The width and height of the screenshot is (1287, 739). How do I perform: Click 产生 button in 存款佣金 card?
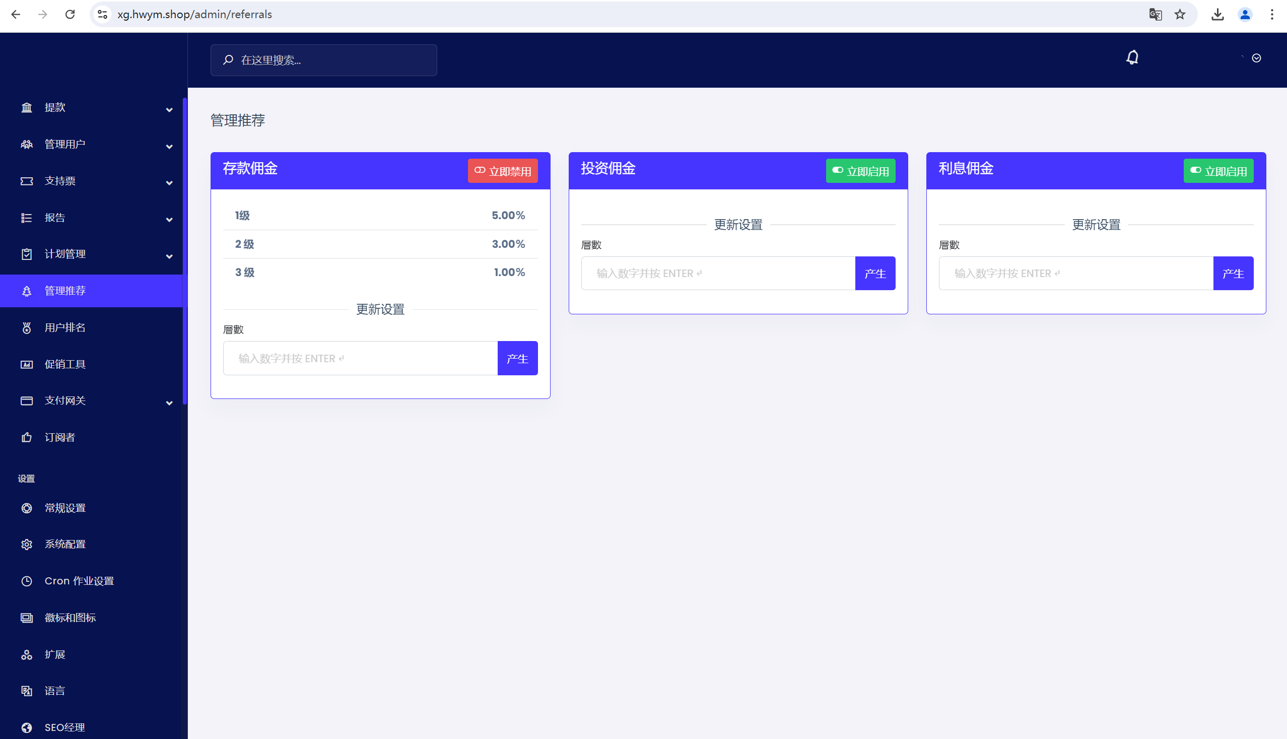(x=518, y=358)
